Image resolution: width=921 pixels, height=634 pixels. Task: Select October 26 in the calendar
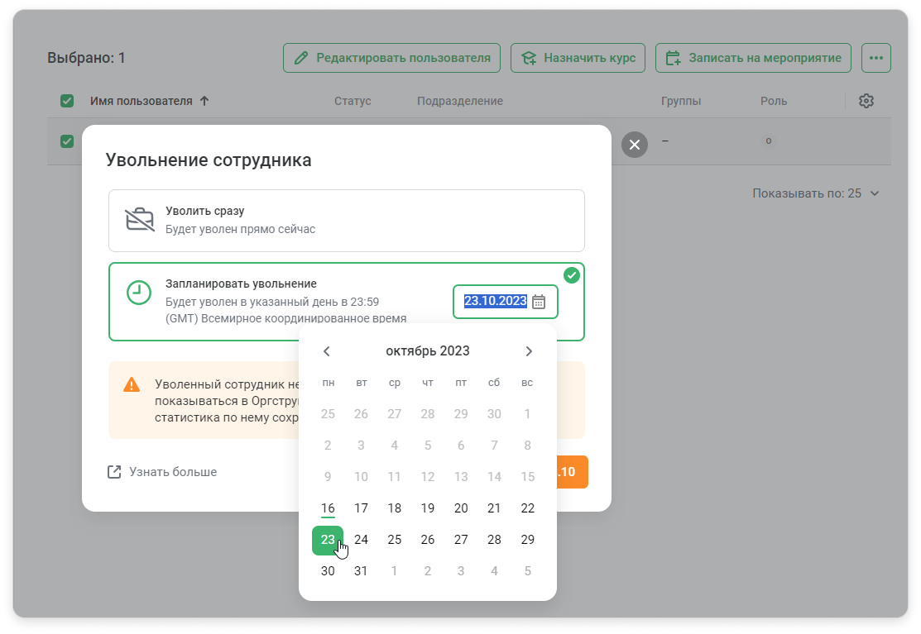pos(428,540)
